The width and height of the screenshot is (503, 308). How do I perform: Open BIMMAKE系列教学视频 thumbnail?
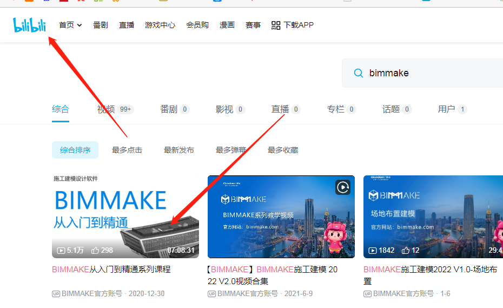281,217
